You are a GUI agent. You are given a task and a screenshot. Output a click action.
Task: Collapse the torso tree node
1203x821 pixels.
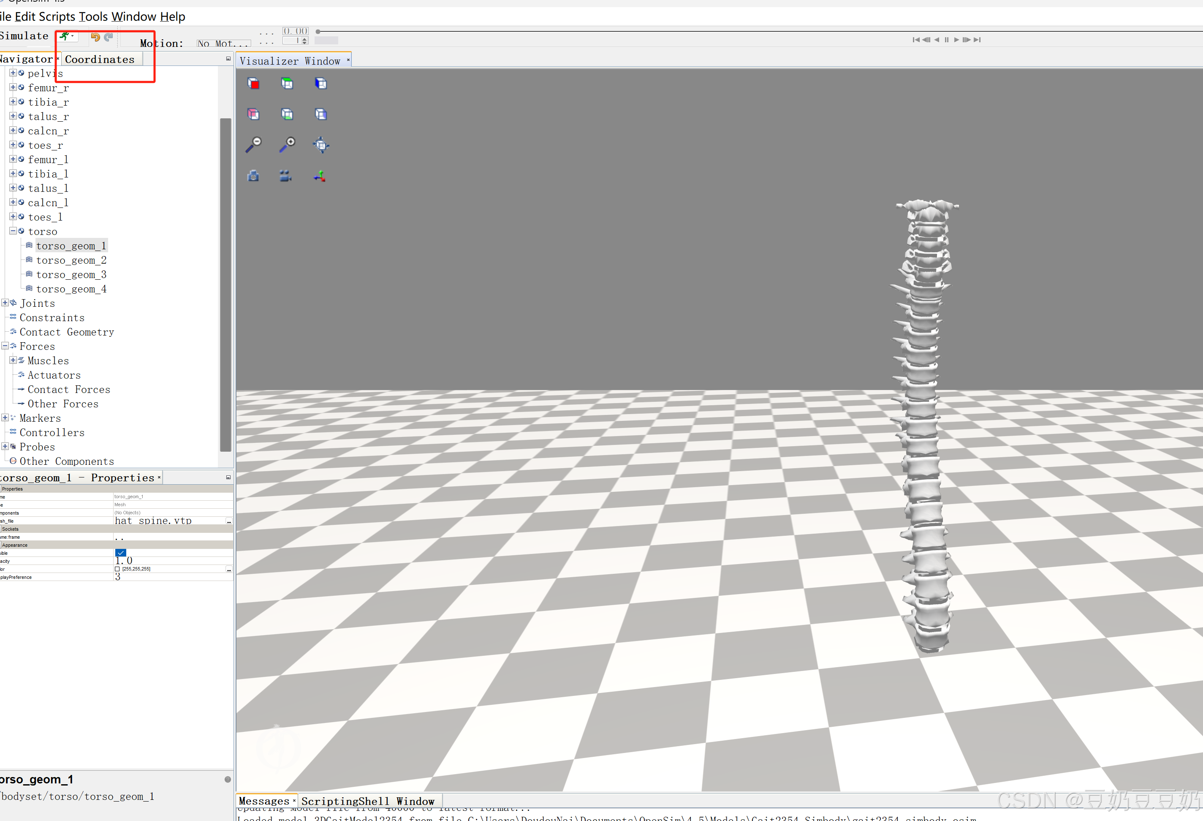pyautogui.click(x=13, y=231)
